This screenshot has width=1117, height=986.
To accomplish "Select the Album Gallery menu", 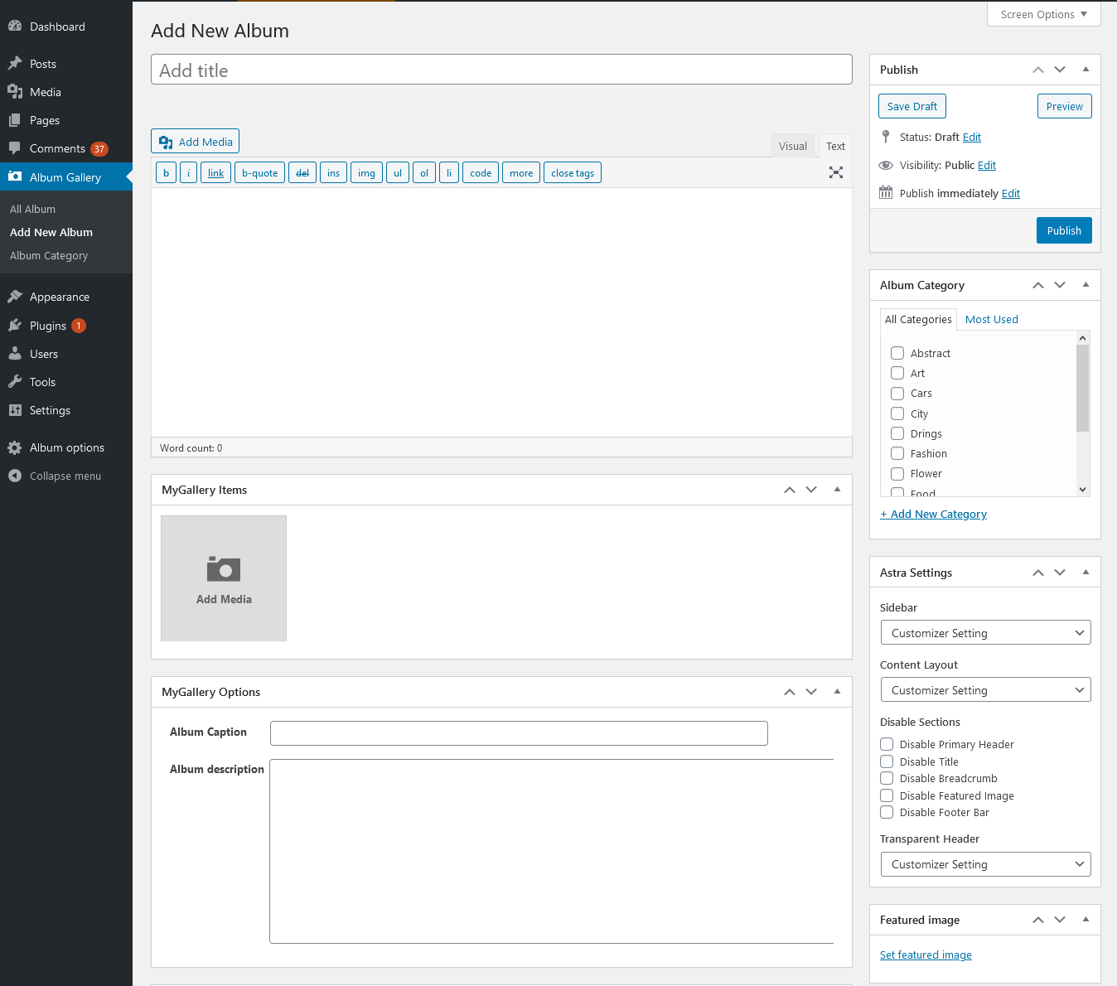I will pos(66,177).
